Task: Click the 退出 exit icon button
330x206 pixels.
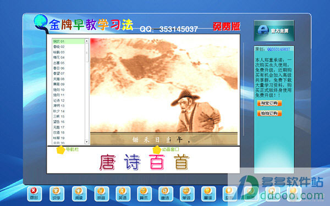Action: tap(34, 194)
